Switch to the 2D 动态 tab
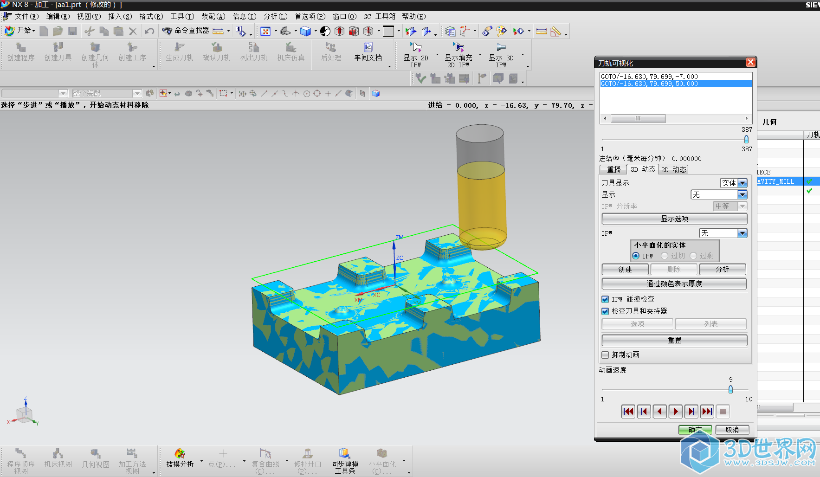 (673, 170)
